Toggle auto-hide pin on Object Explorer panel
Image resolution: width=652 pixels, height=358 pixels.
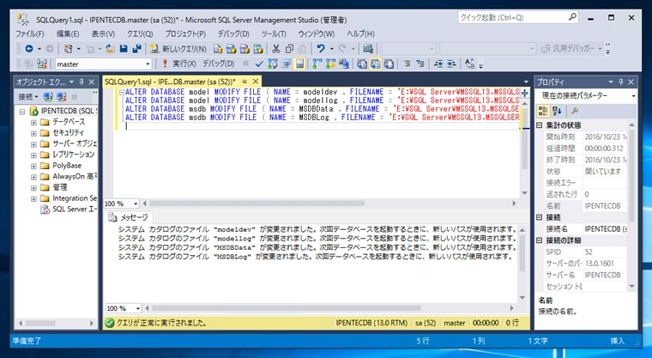81,82
